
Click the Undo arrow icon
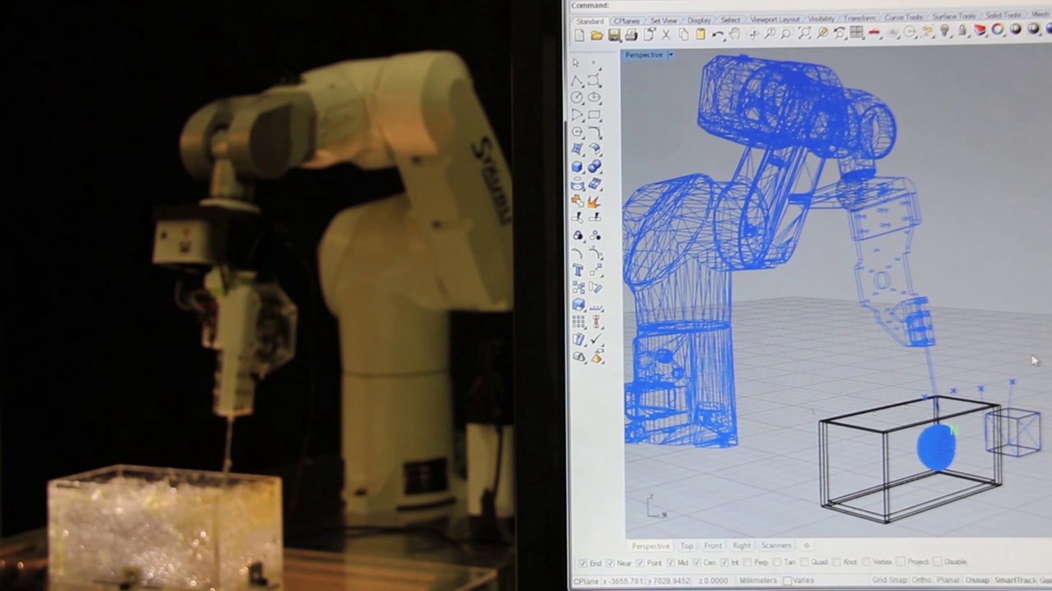pos(717,35)
